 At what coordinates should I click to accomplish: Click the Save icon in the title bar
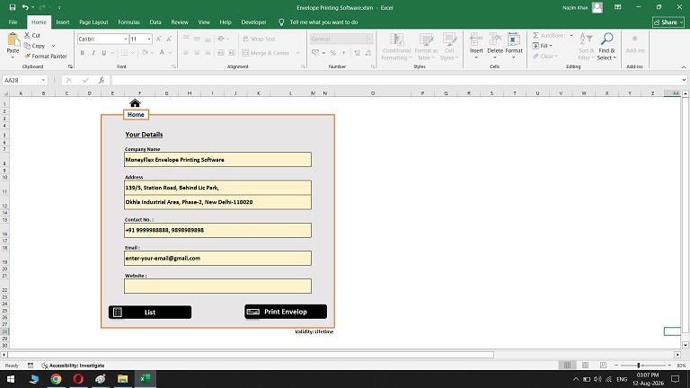point(13,7)
